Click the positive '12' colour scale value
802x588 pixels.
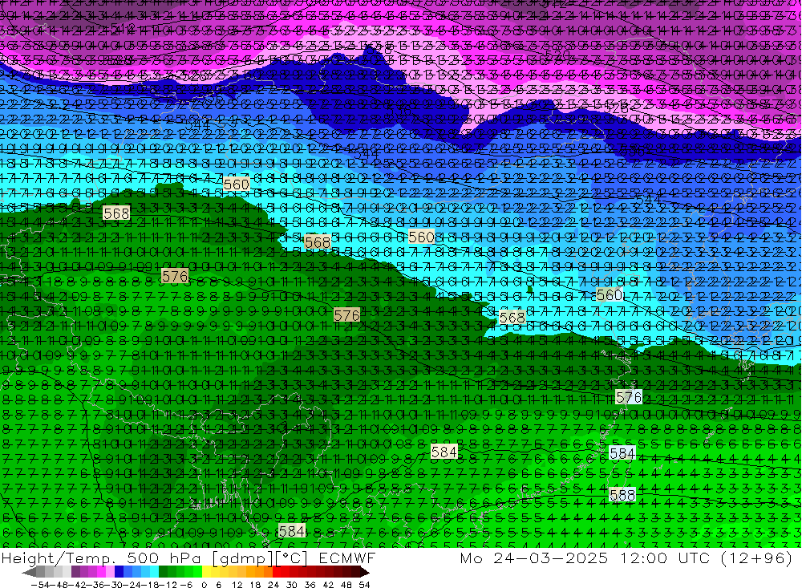point(237,585)
